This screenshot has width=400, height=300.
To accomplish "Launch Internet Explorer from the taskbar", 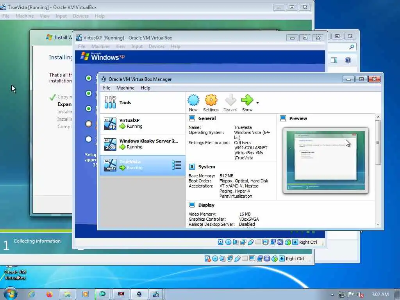I will coord(32,294).
